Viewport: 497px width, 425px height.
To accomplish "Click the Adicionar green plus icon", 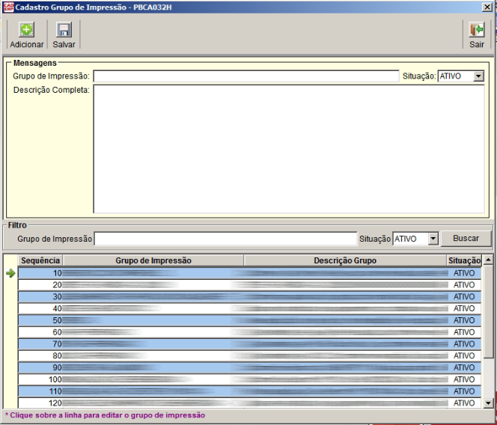I will tap(27, 30).
